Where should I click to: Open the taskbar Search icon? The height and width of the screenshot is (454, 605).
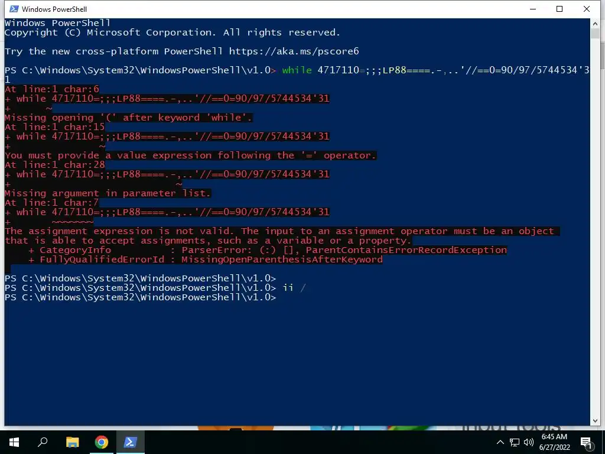pyautogui.click(x=43, y=442)
